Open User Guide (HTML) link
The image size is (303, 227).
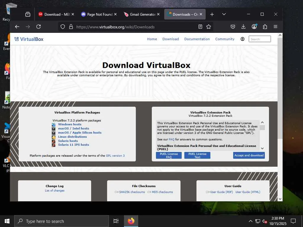248,192
